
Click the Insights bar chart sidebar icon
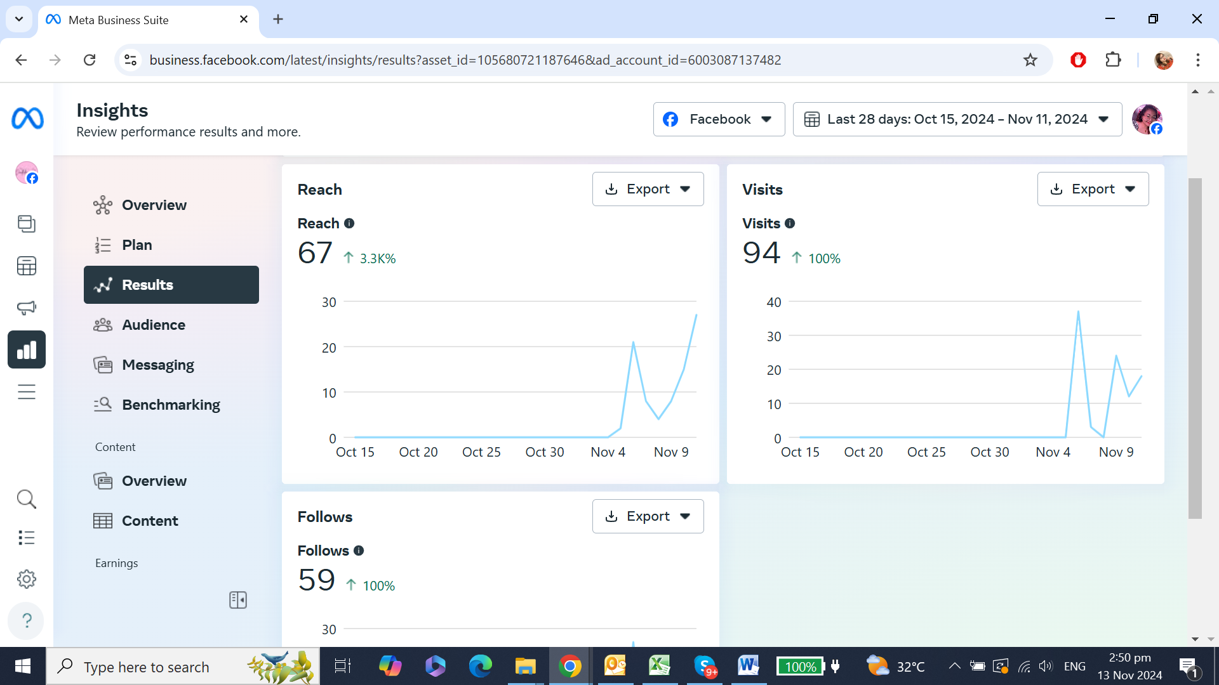tap(27, 349)
